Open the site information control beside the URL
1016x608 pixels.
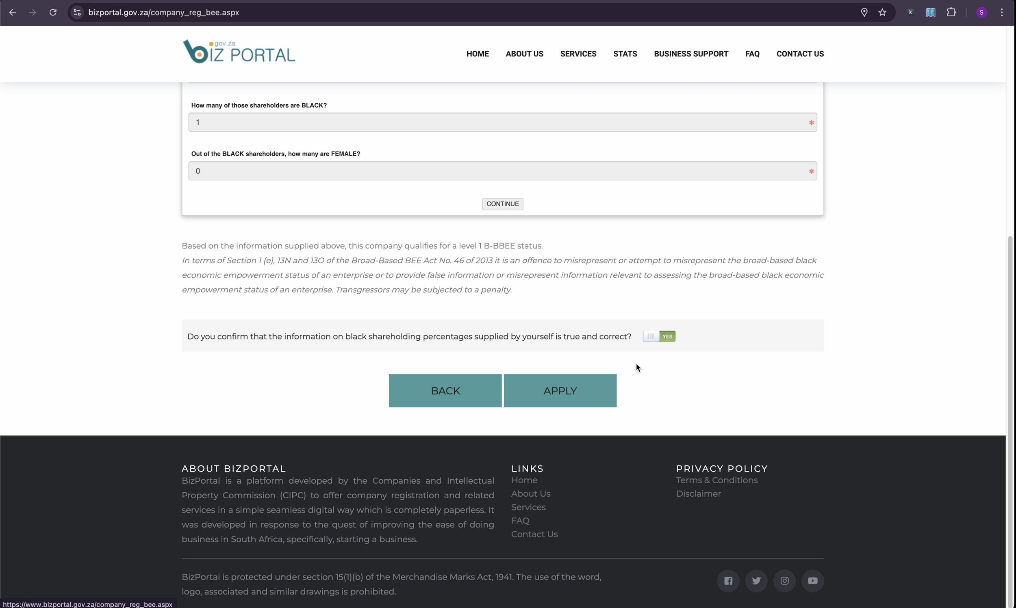coord(77,12)
